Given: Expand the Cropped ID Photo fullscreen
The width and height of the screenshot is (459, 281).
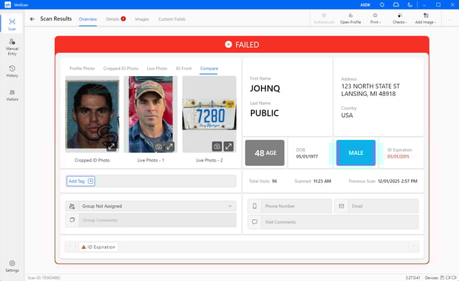Looking at the screenshot, I should point(112,146).
